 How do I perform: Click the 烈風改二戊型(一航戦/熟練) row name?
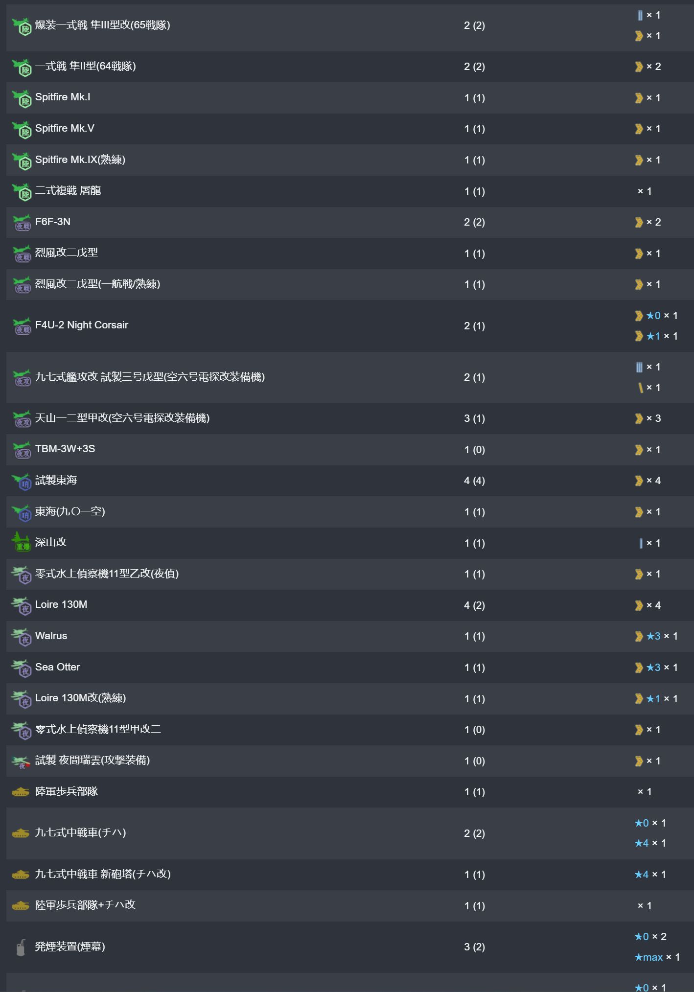click(x=98, y=284)
